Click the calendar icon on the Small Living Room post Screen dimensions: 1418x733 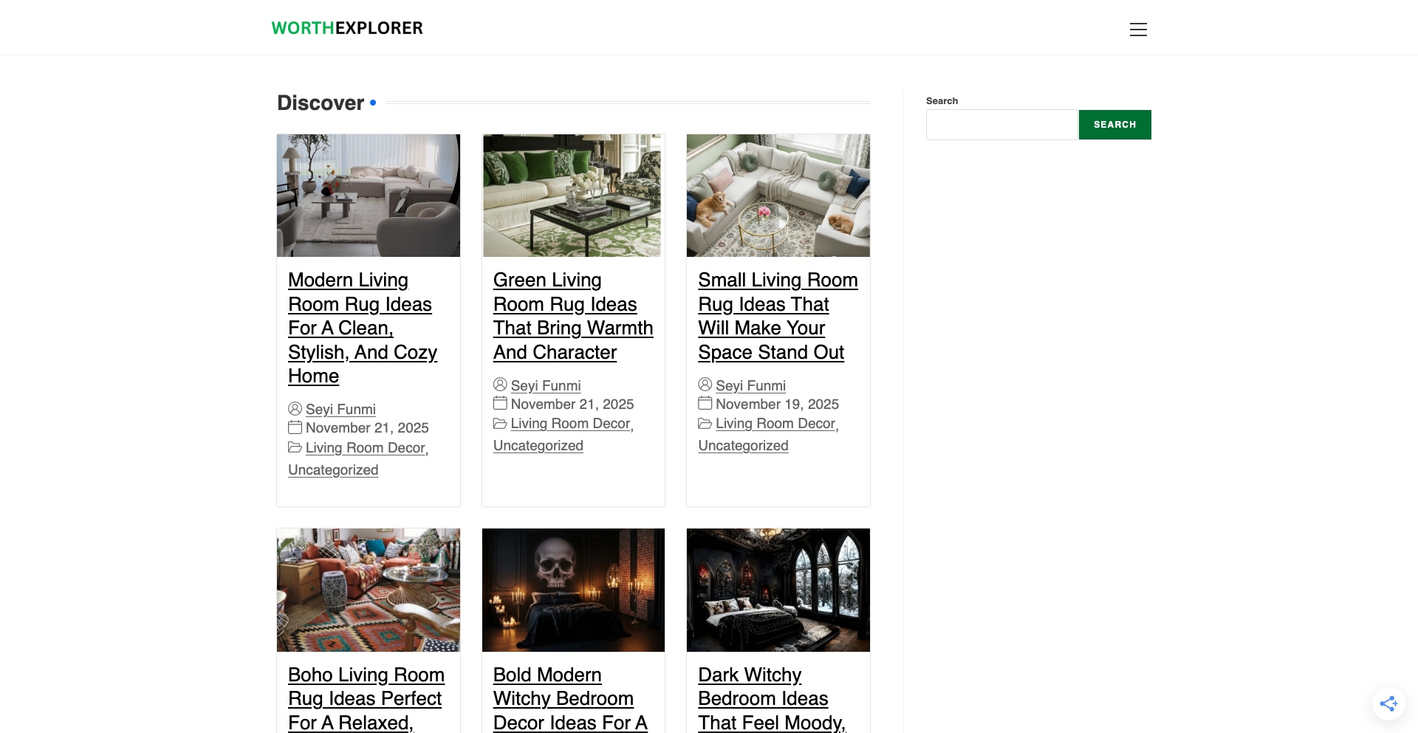(x=705, y=403)
